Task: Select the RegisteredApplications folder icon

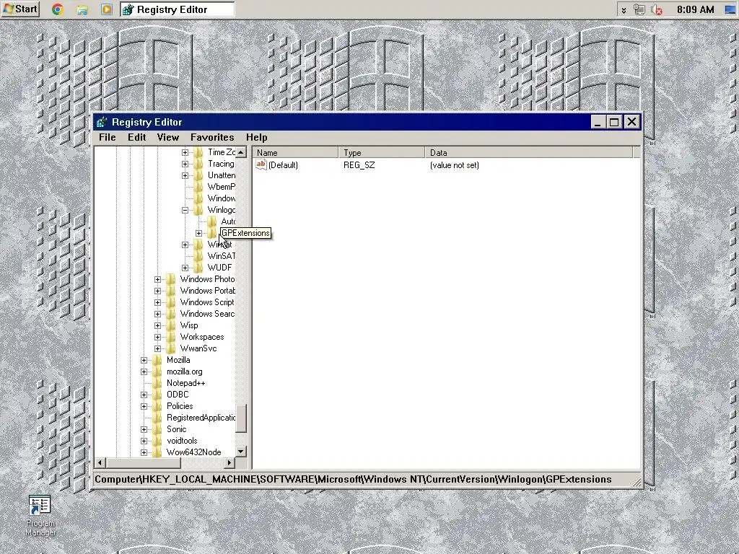Action: click(x=157, y=418)
